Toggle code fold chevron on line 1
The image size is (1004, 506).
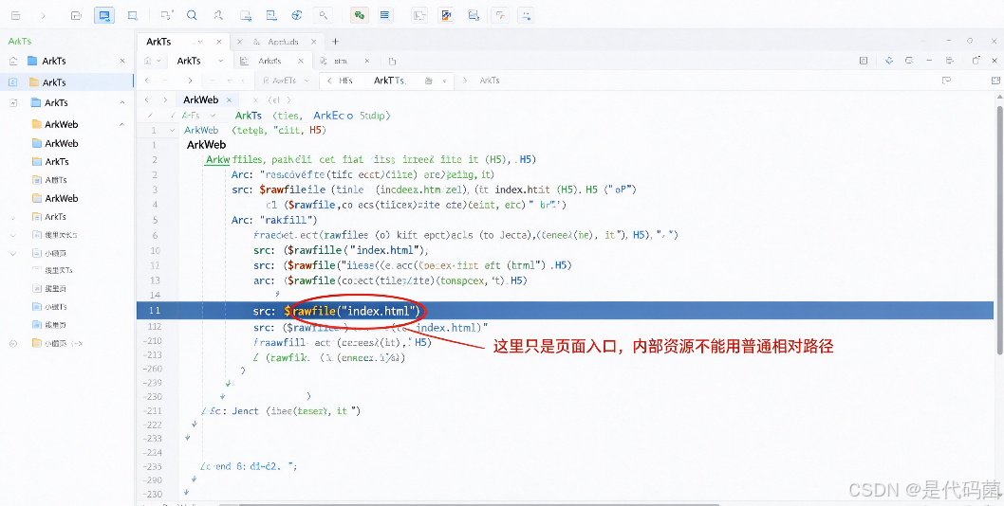click(x=172, y=130)
